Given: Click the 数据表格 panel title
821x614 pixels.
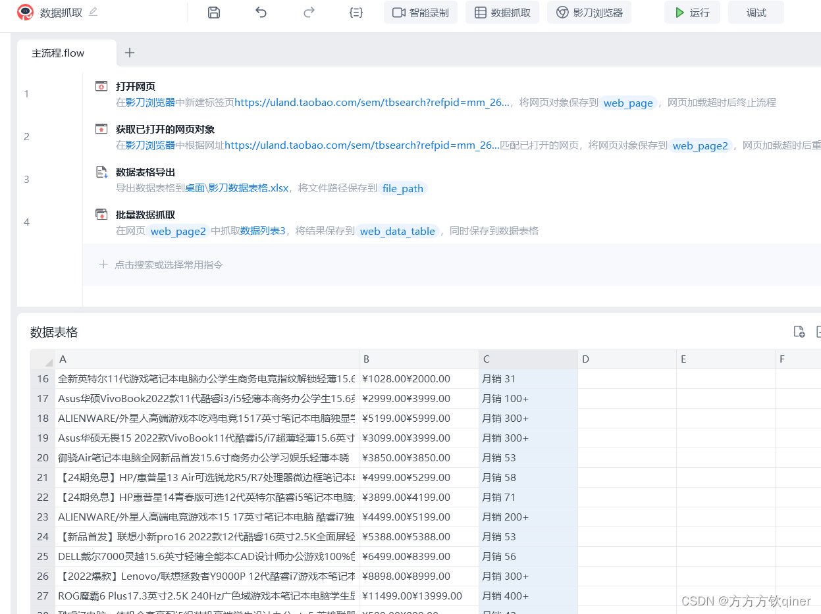Looking at the screenshot, I should pyautogui.click(x=54, y=332).
